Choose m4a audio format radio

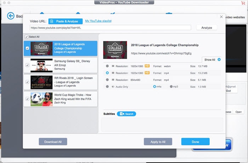[154, 86]
